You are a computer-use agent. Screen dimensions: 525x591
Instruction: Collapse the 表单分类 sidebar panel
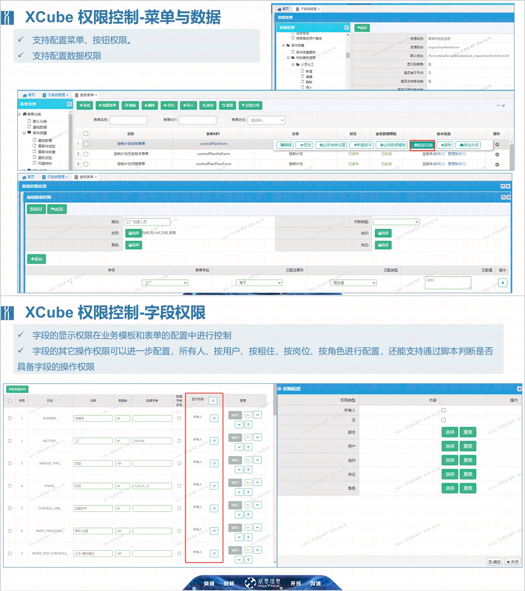pos(69,104)
